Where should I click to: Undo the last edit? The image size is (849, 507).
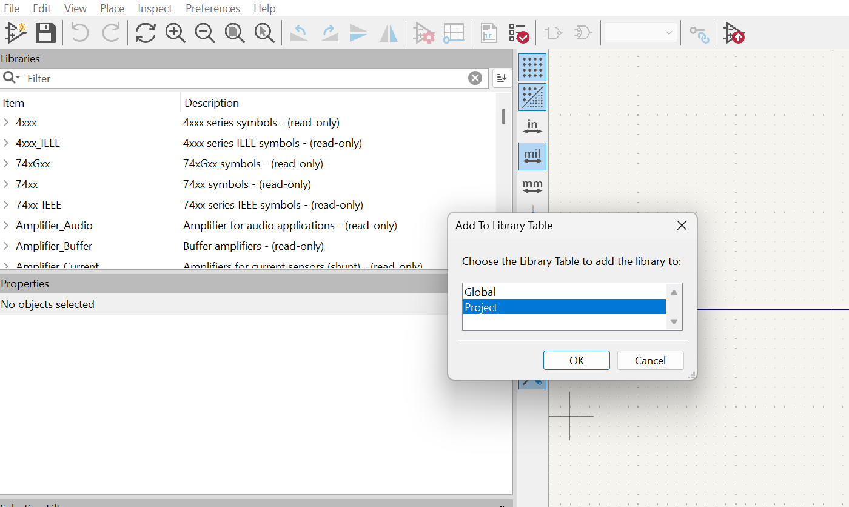coord(80,33)
